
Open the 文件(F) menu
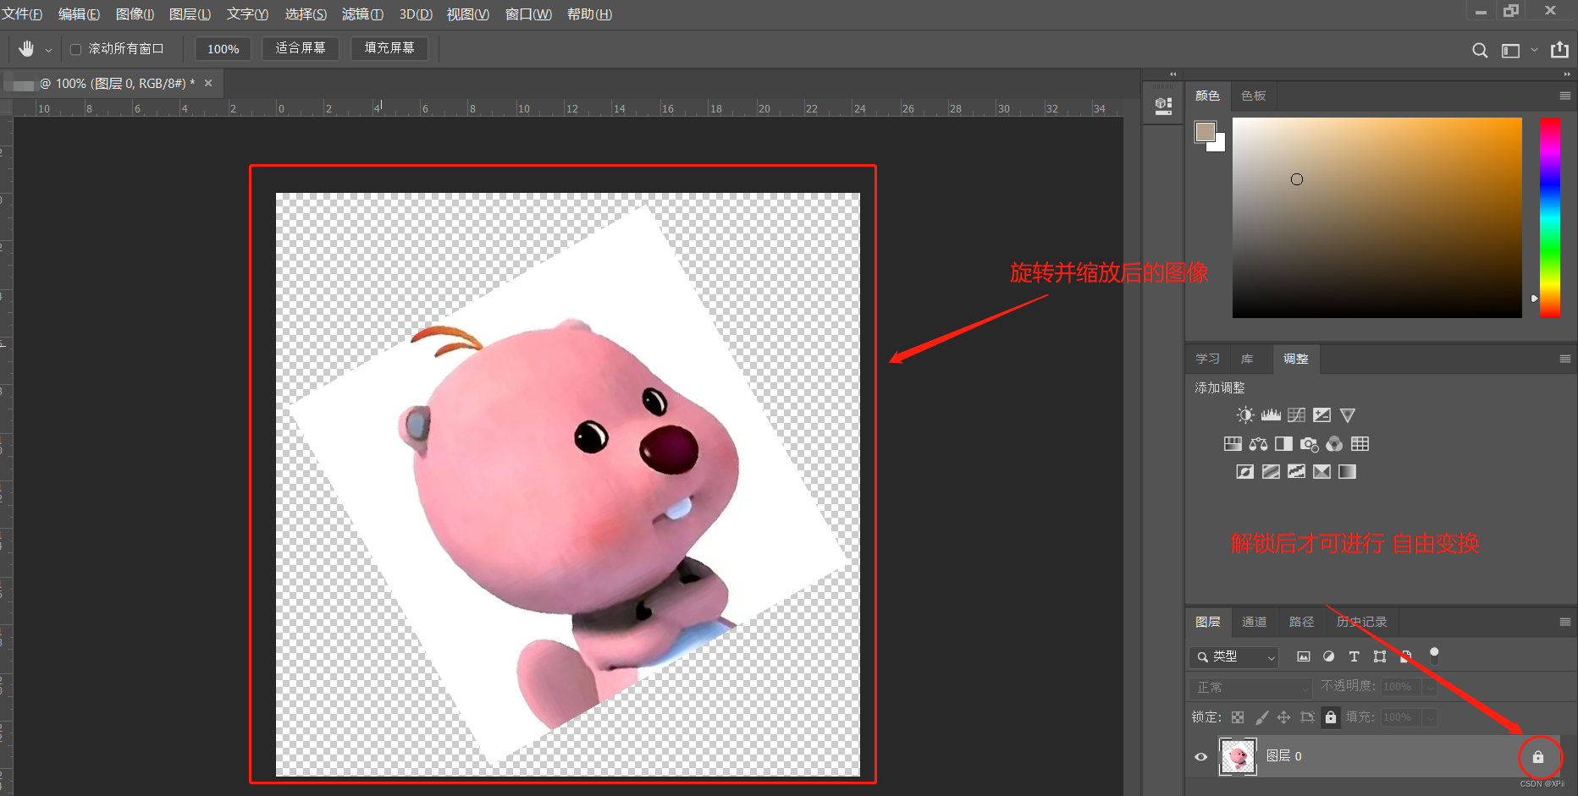tap(22, 14)
